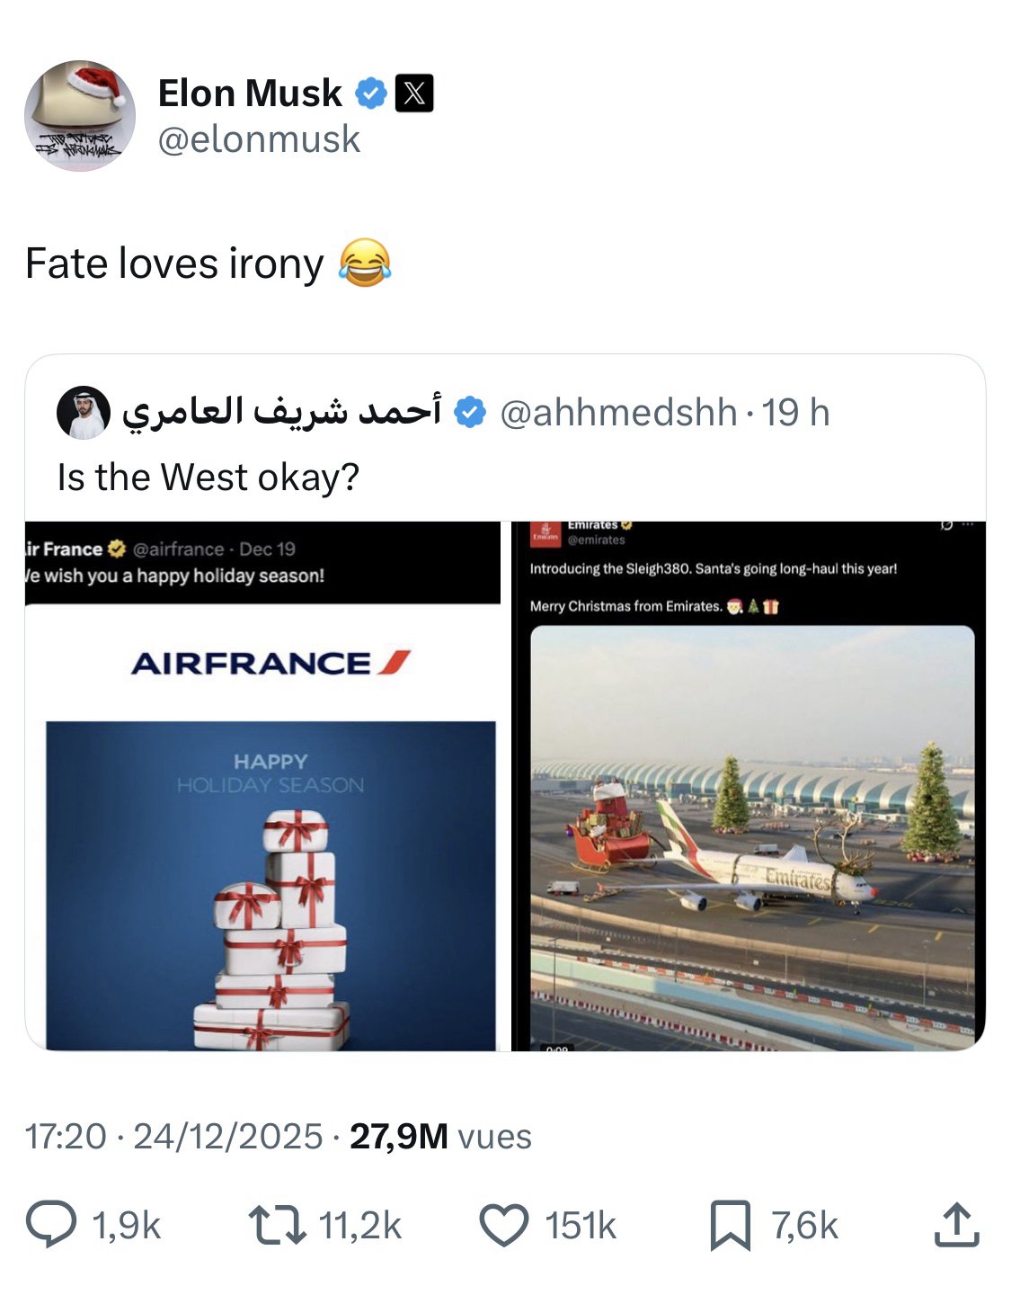
Task: Open Elon Musk's profile picture
Action: [80, 116]
